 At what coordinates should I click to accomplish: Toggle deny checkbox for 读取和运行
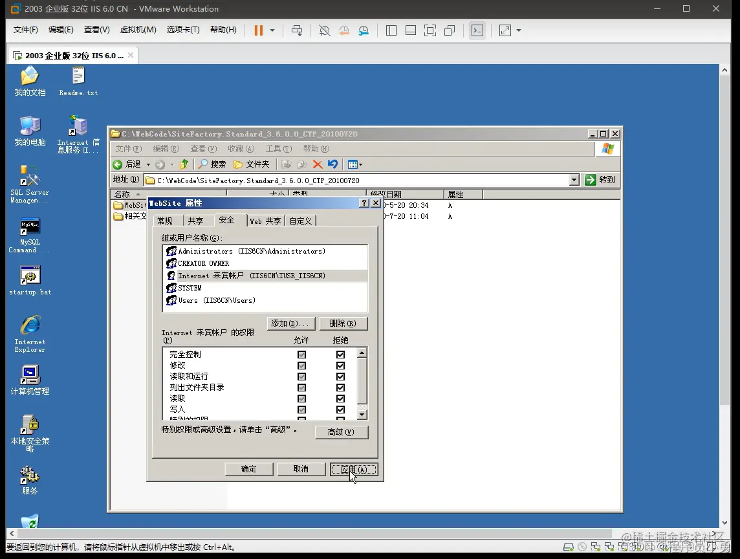pos(340,377)
